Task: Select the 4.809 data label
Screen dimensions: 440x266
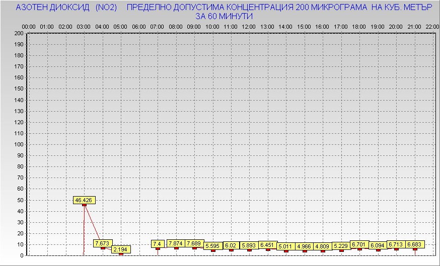Action: click(323, 246)
